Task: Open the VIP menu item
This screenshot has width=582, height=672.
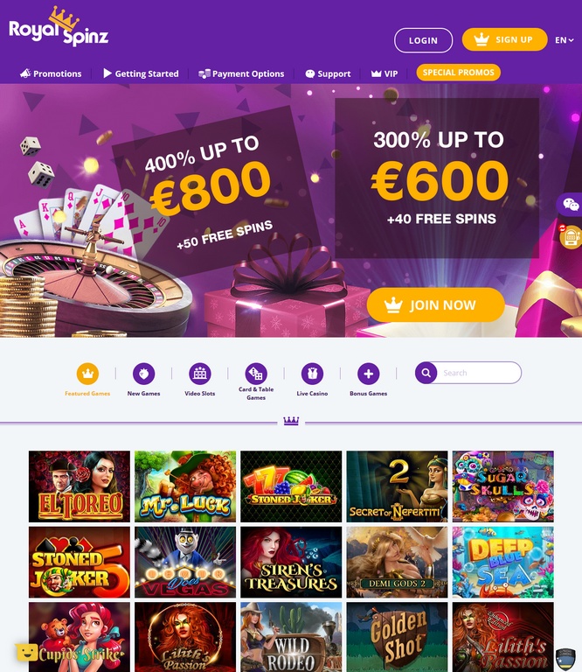Action: pos(385,73)
